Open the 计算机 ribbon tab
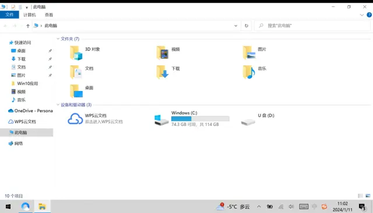 (30, 15)
